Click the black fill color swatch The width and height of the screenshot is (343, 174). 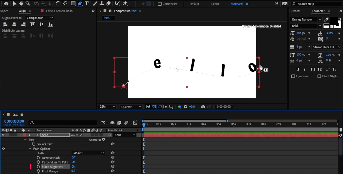point(334,20)
